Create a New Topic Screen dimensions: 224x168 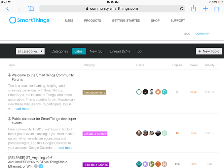click(x=209, y=51)
